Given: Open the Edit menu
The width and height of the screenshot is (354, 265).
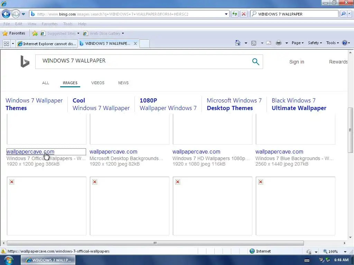Looking at the screenshot, I should point(19,24).
